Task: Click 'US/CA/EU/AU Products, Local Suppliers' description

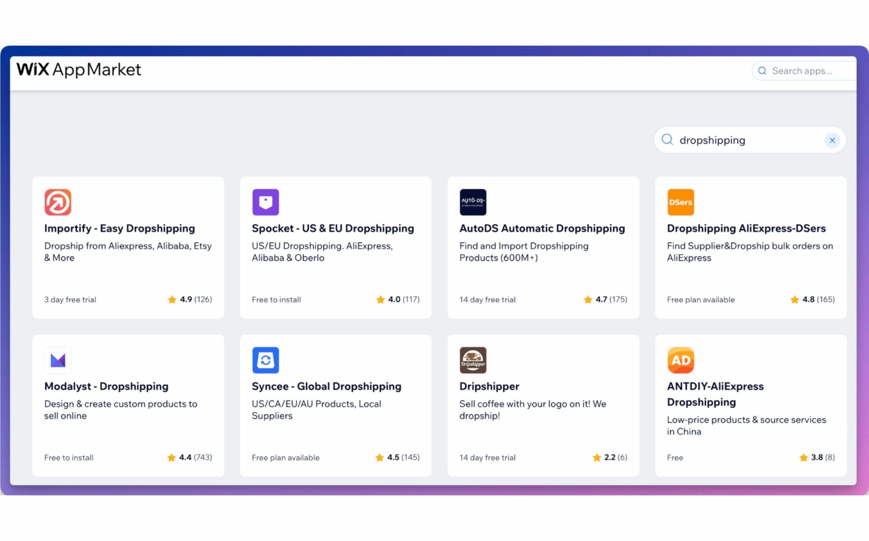Action: (316, 409)
